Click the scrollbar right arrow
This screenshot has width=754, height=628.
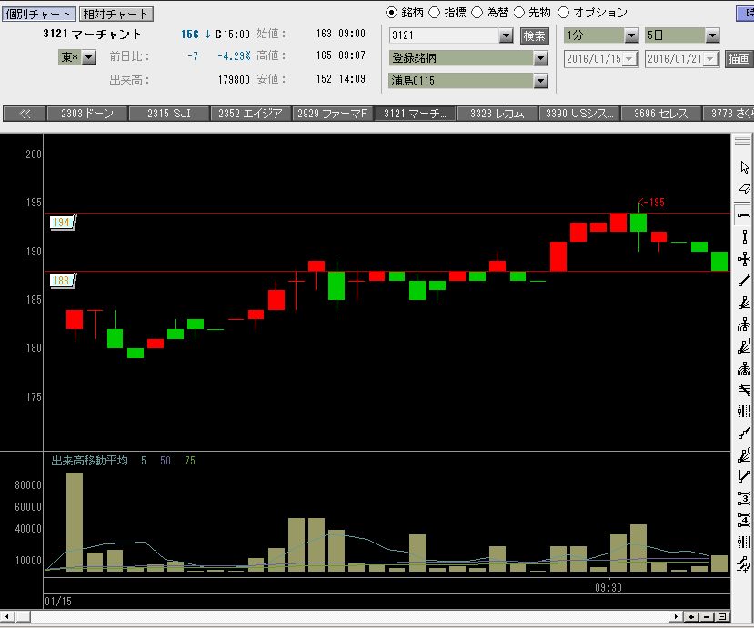[x=676, y=616]
